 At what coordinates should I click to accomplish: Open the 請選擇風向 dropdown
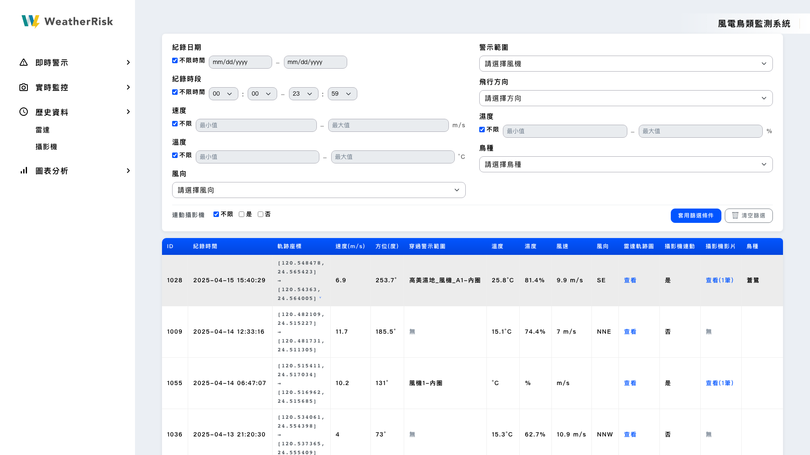click(x=319, y=190)
